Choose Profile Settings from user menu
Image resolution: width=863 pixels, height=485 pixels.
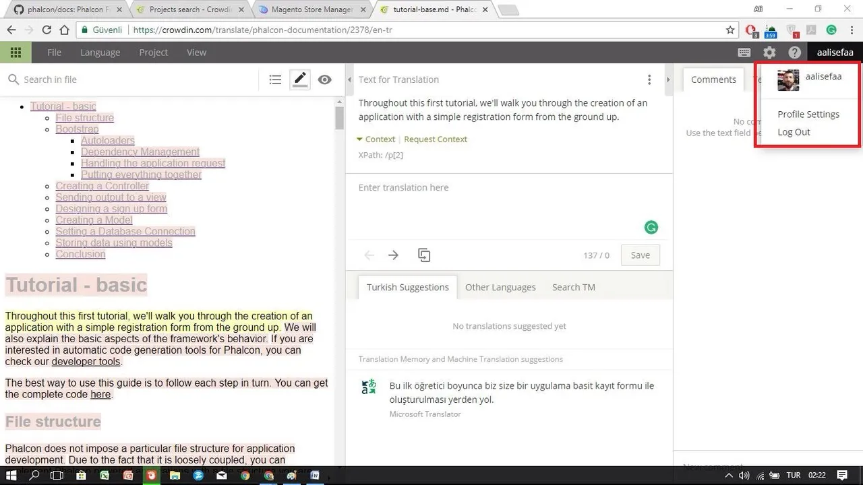click(808, 115)
